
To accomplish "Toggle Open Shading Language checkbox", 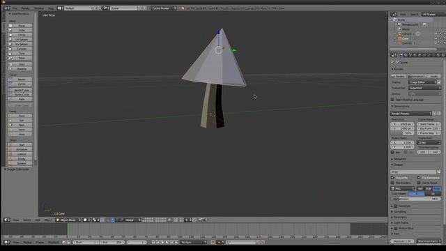I will [x=392, y=100].
